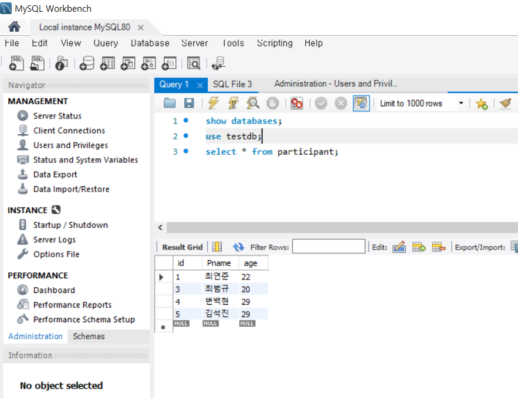Open Server Status in Navigator
Image resolution: width=518 pixels, height=399 pixels.
point(57,116)
